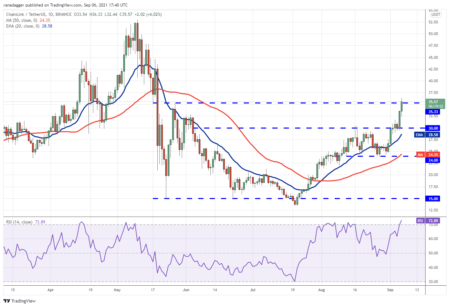The width and height of the screenshot is (450, 307).
Task: Click the 45.00 price axis label
Action: click(x=433, y=57)
